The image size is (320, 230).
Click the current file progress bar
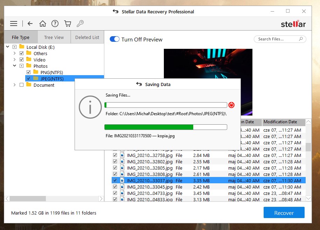point(166,127)
